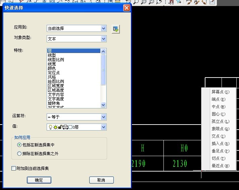Open the '值' layer dropdown showing 0层
239x190 pixels.
[x=103, y=127]
